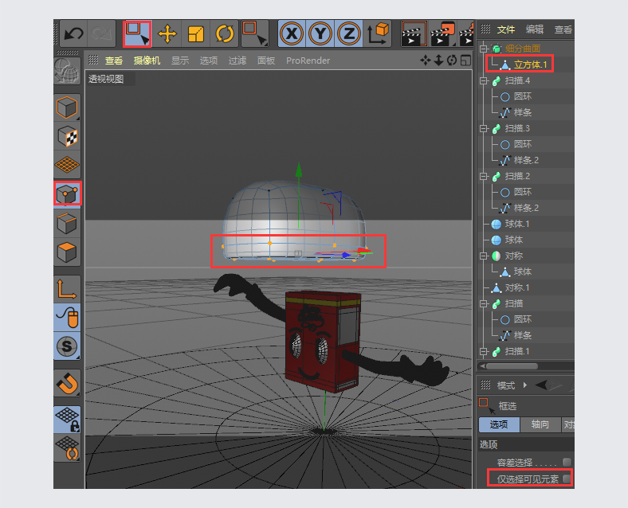Open the recent tools selection icon

pos(255,34)
